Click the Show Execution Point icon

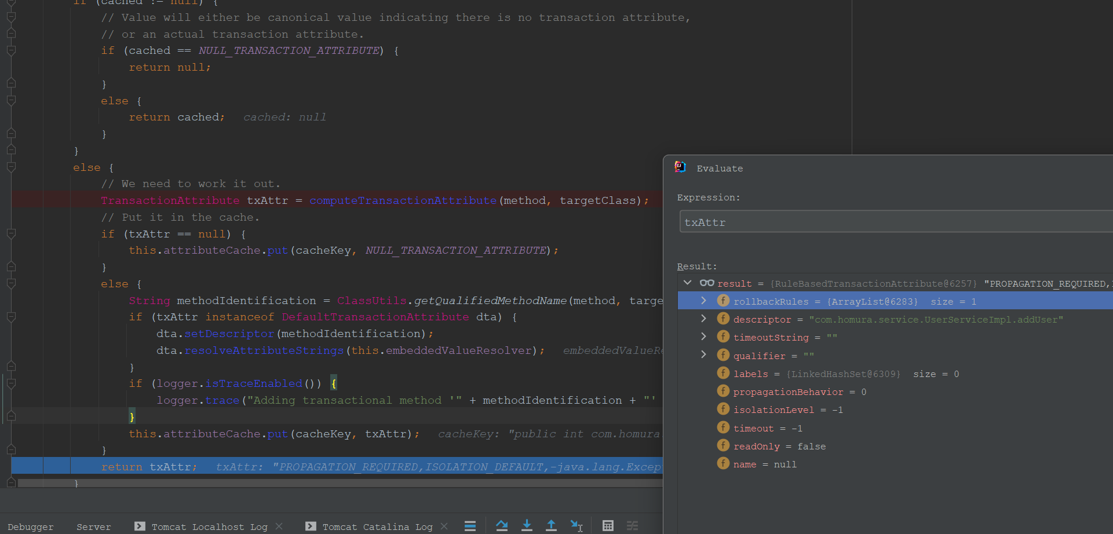point(470,526)
